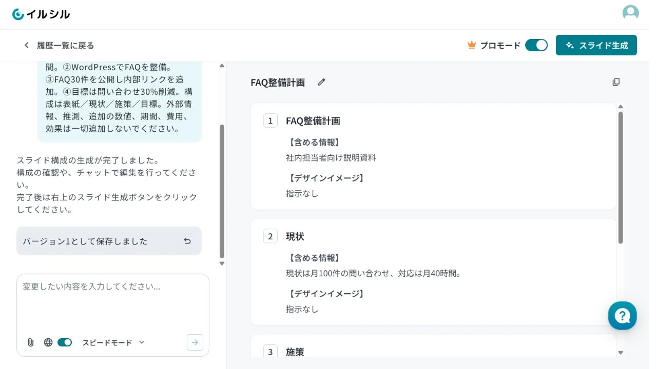Click the outline panel scrollbar thumb
The width and height of the screenshot is (657, 369).
pos(621,177)
